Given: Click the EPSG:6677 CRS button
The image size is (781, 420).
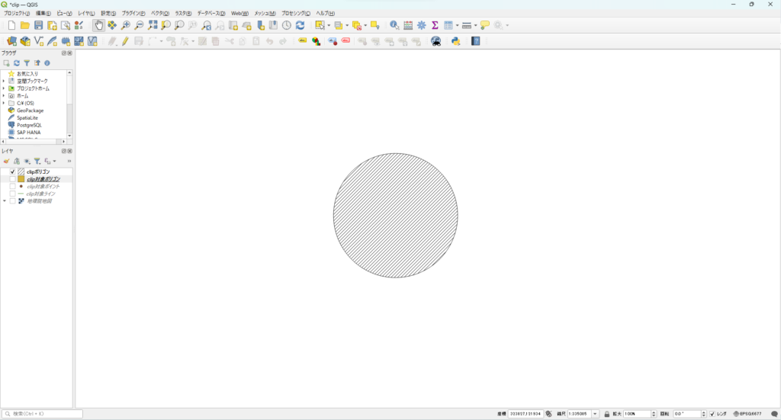Looking at the screenshot, I should point(747,414).
